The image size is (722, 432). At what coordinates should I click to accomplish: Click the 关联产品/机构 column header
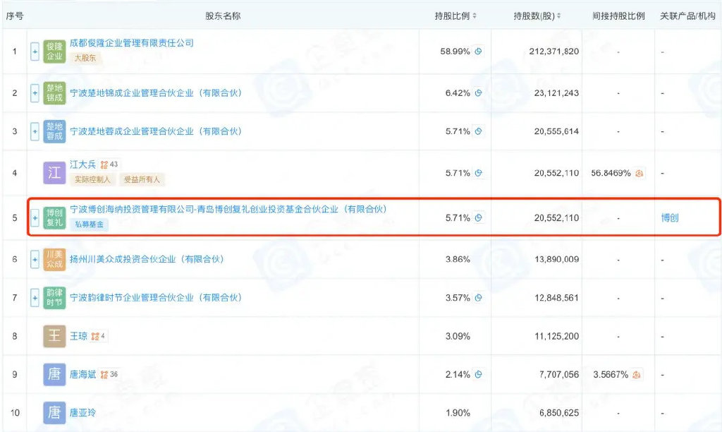687,16
